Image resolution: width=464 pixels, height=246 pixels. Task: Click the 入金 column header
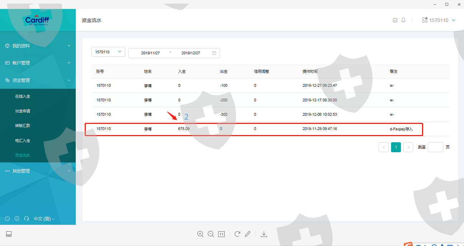(182, 71)
